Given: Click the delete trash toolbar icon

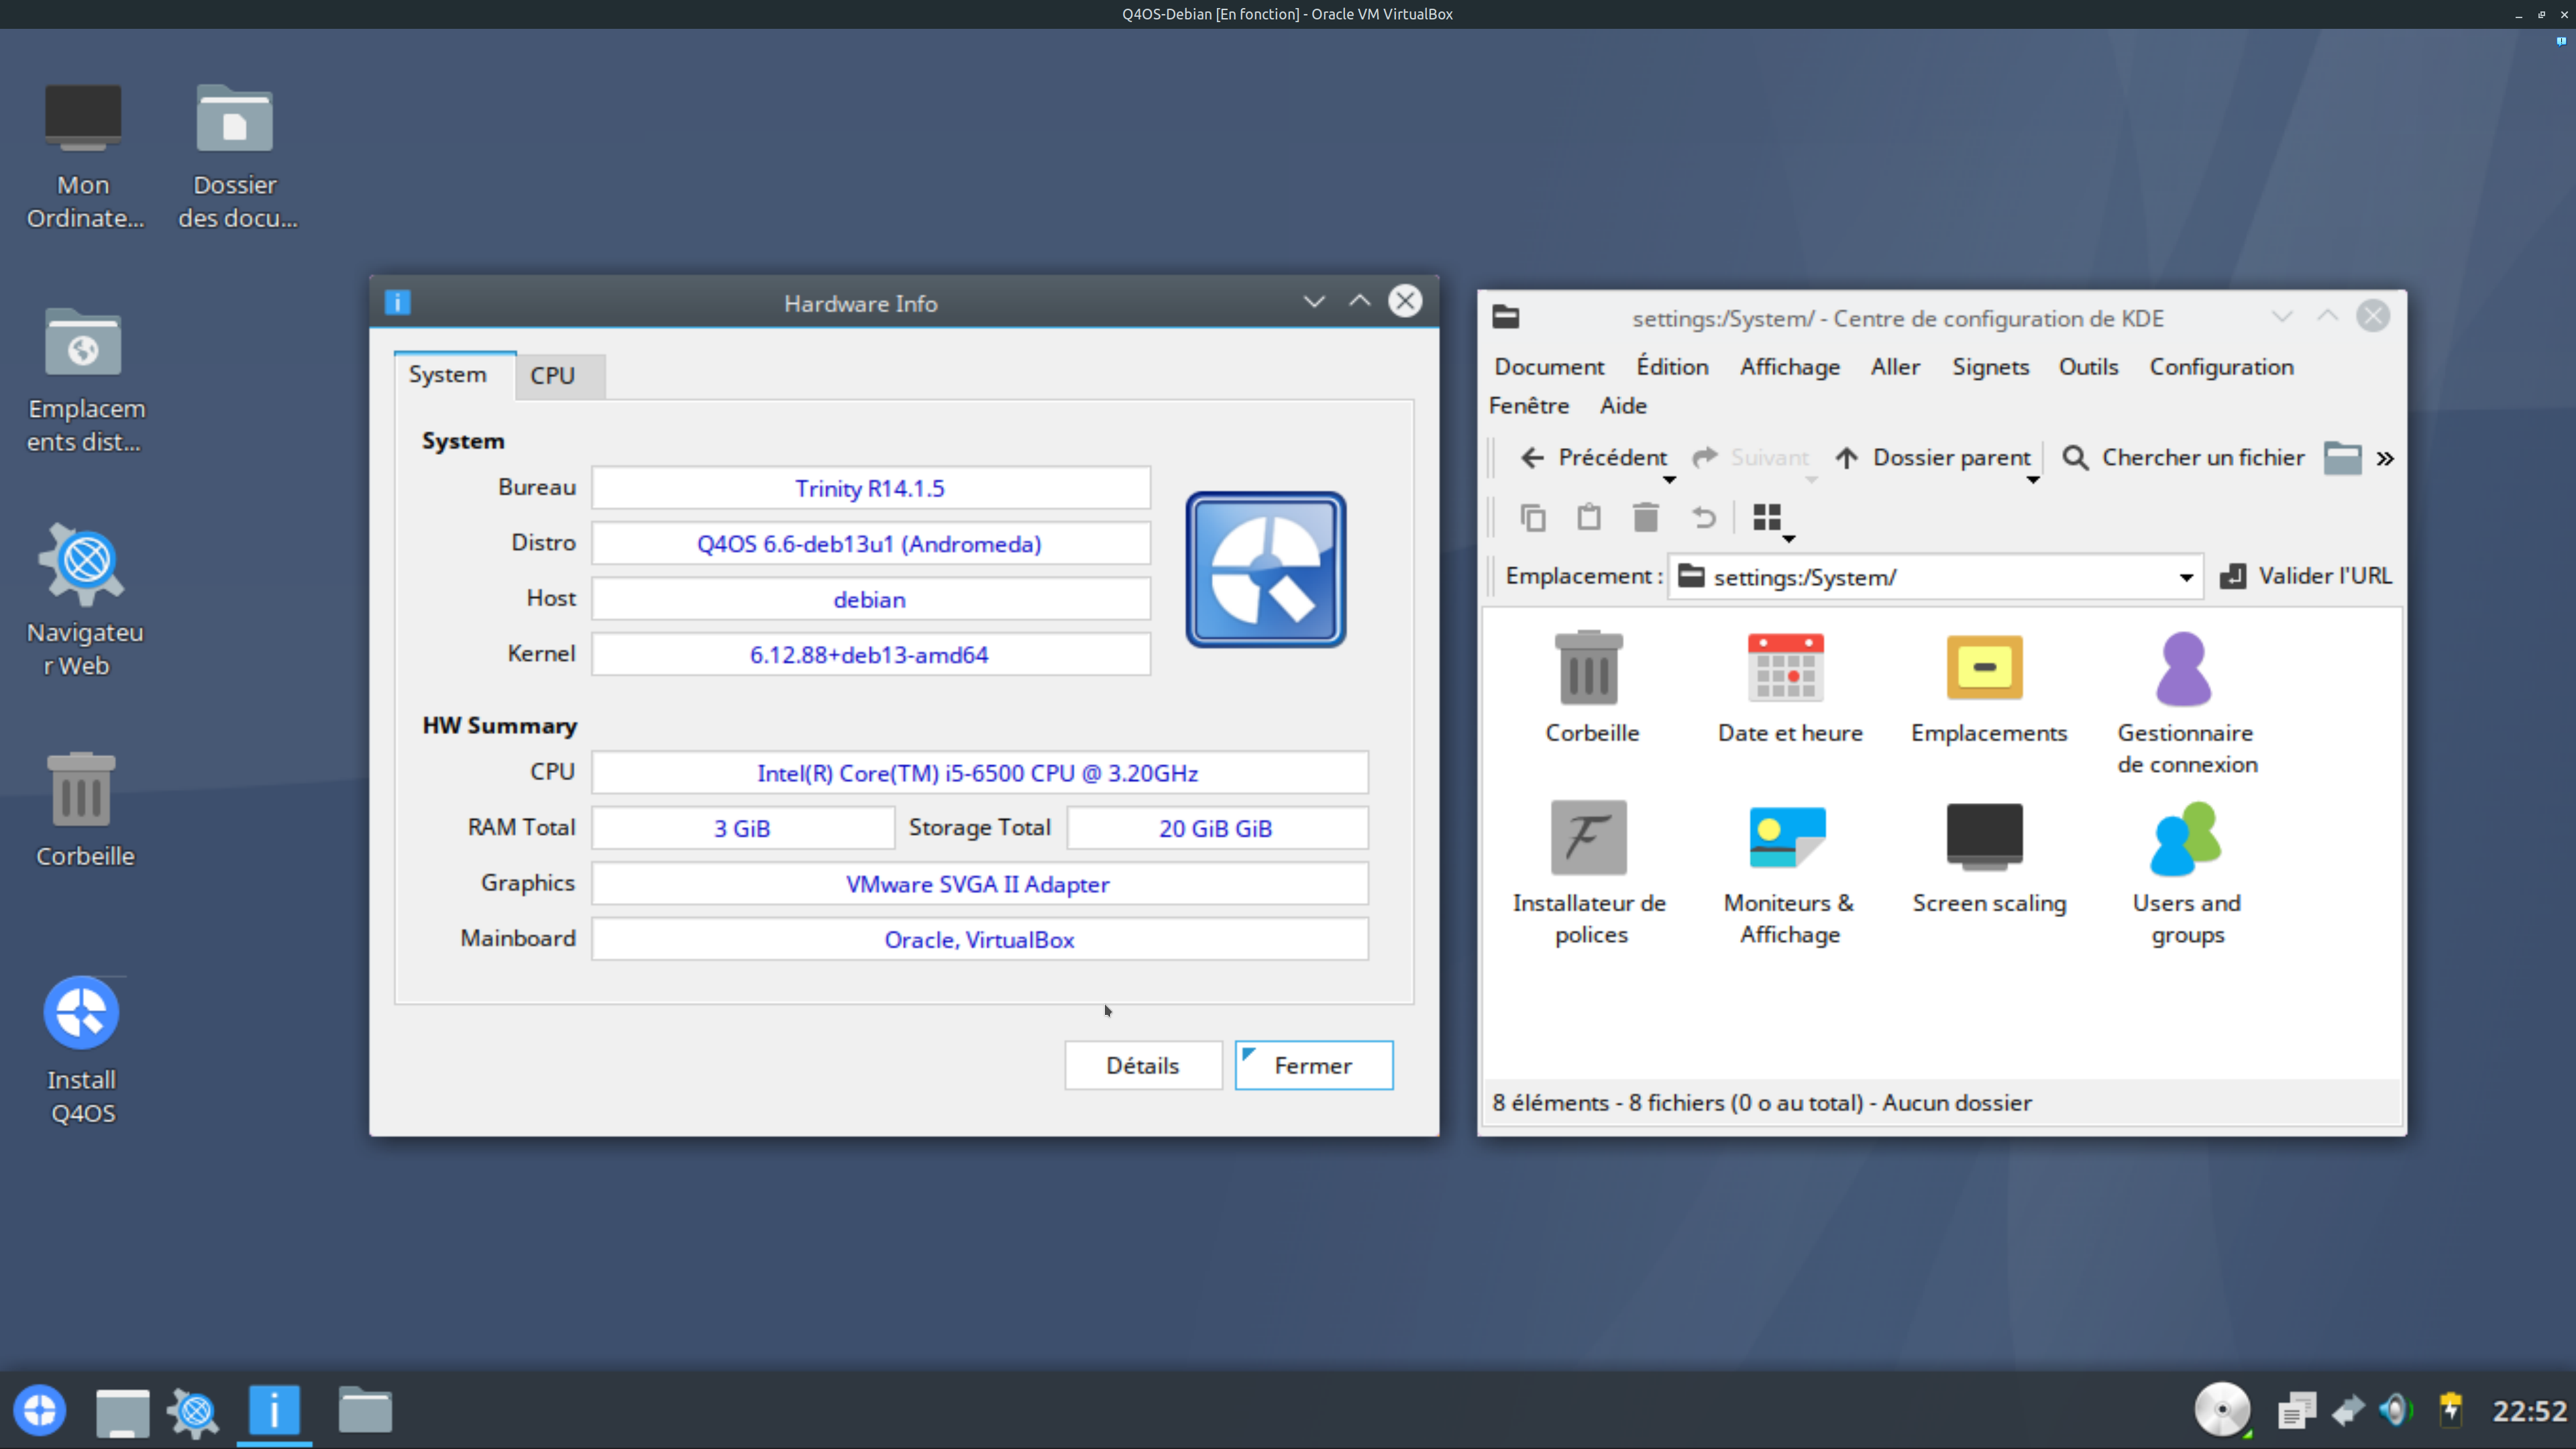Looking at the screenshot, I should 1645,517.
